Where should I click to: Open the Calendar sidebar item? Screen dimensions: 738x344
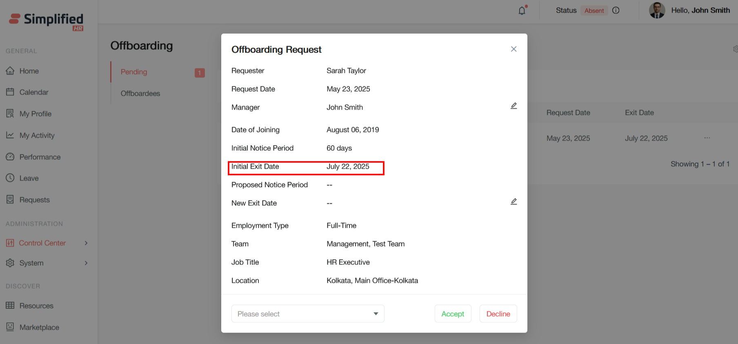[x=33, y=92]
